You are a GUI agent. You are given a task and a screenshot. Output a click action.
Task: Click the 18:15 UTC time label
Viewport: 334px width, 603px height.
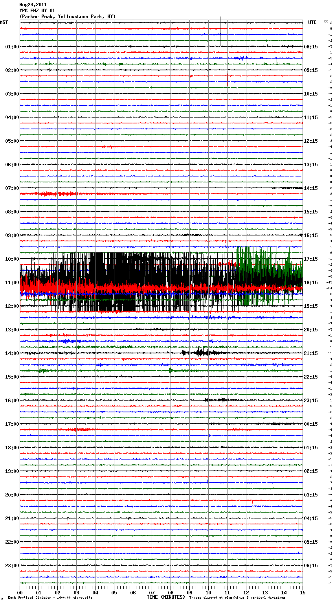(311, 283)
